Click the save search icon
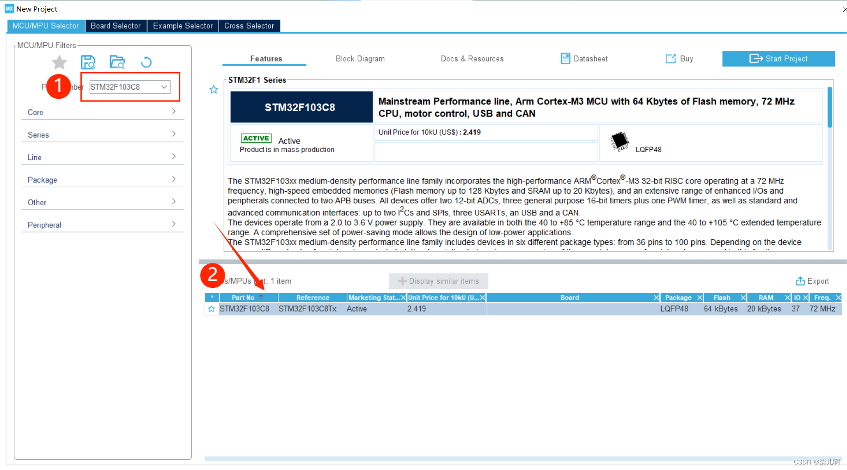 click(x=88, y=62)
